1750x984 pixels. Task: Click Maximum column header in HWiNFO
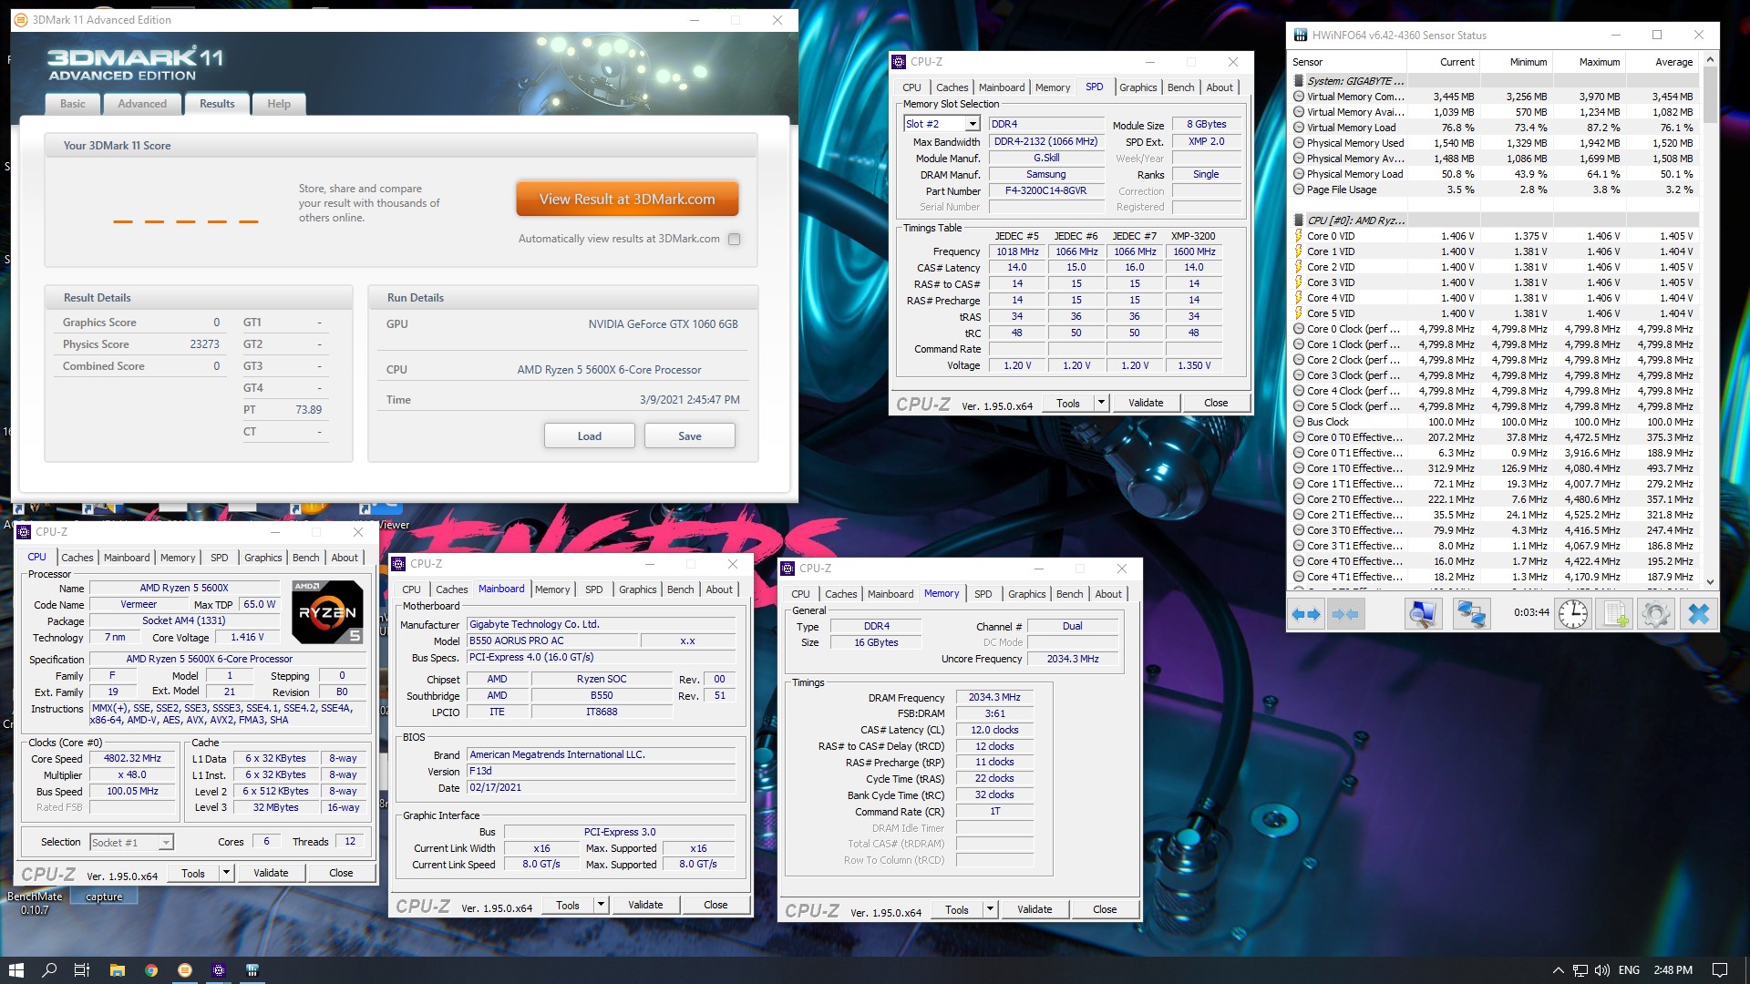pos(1600,62)
